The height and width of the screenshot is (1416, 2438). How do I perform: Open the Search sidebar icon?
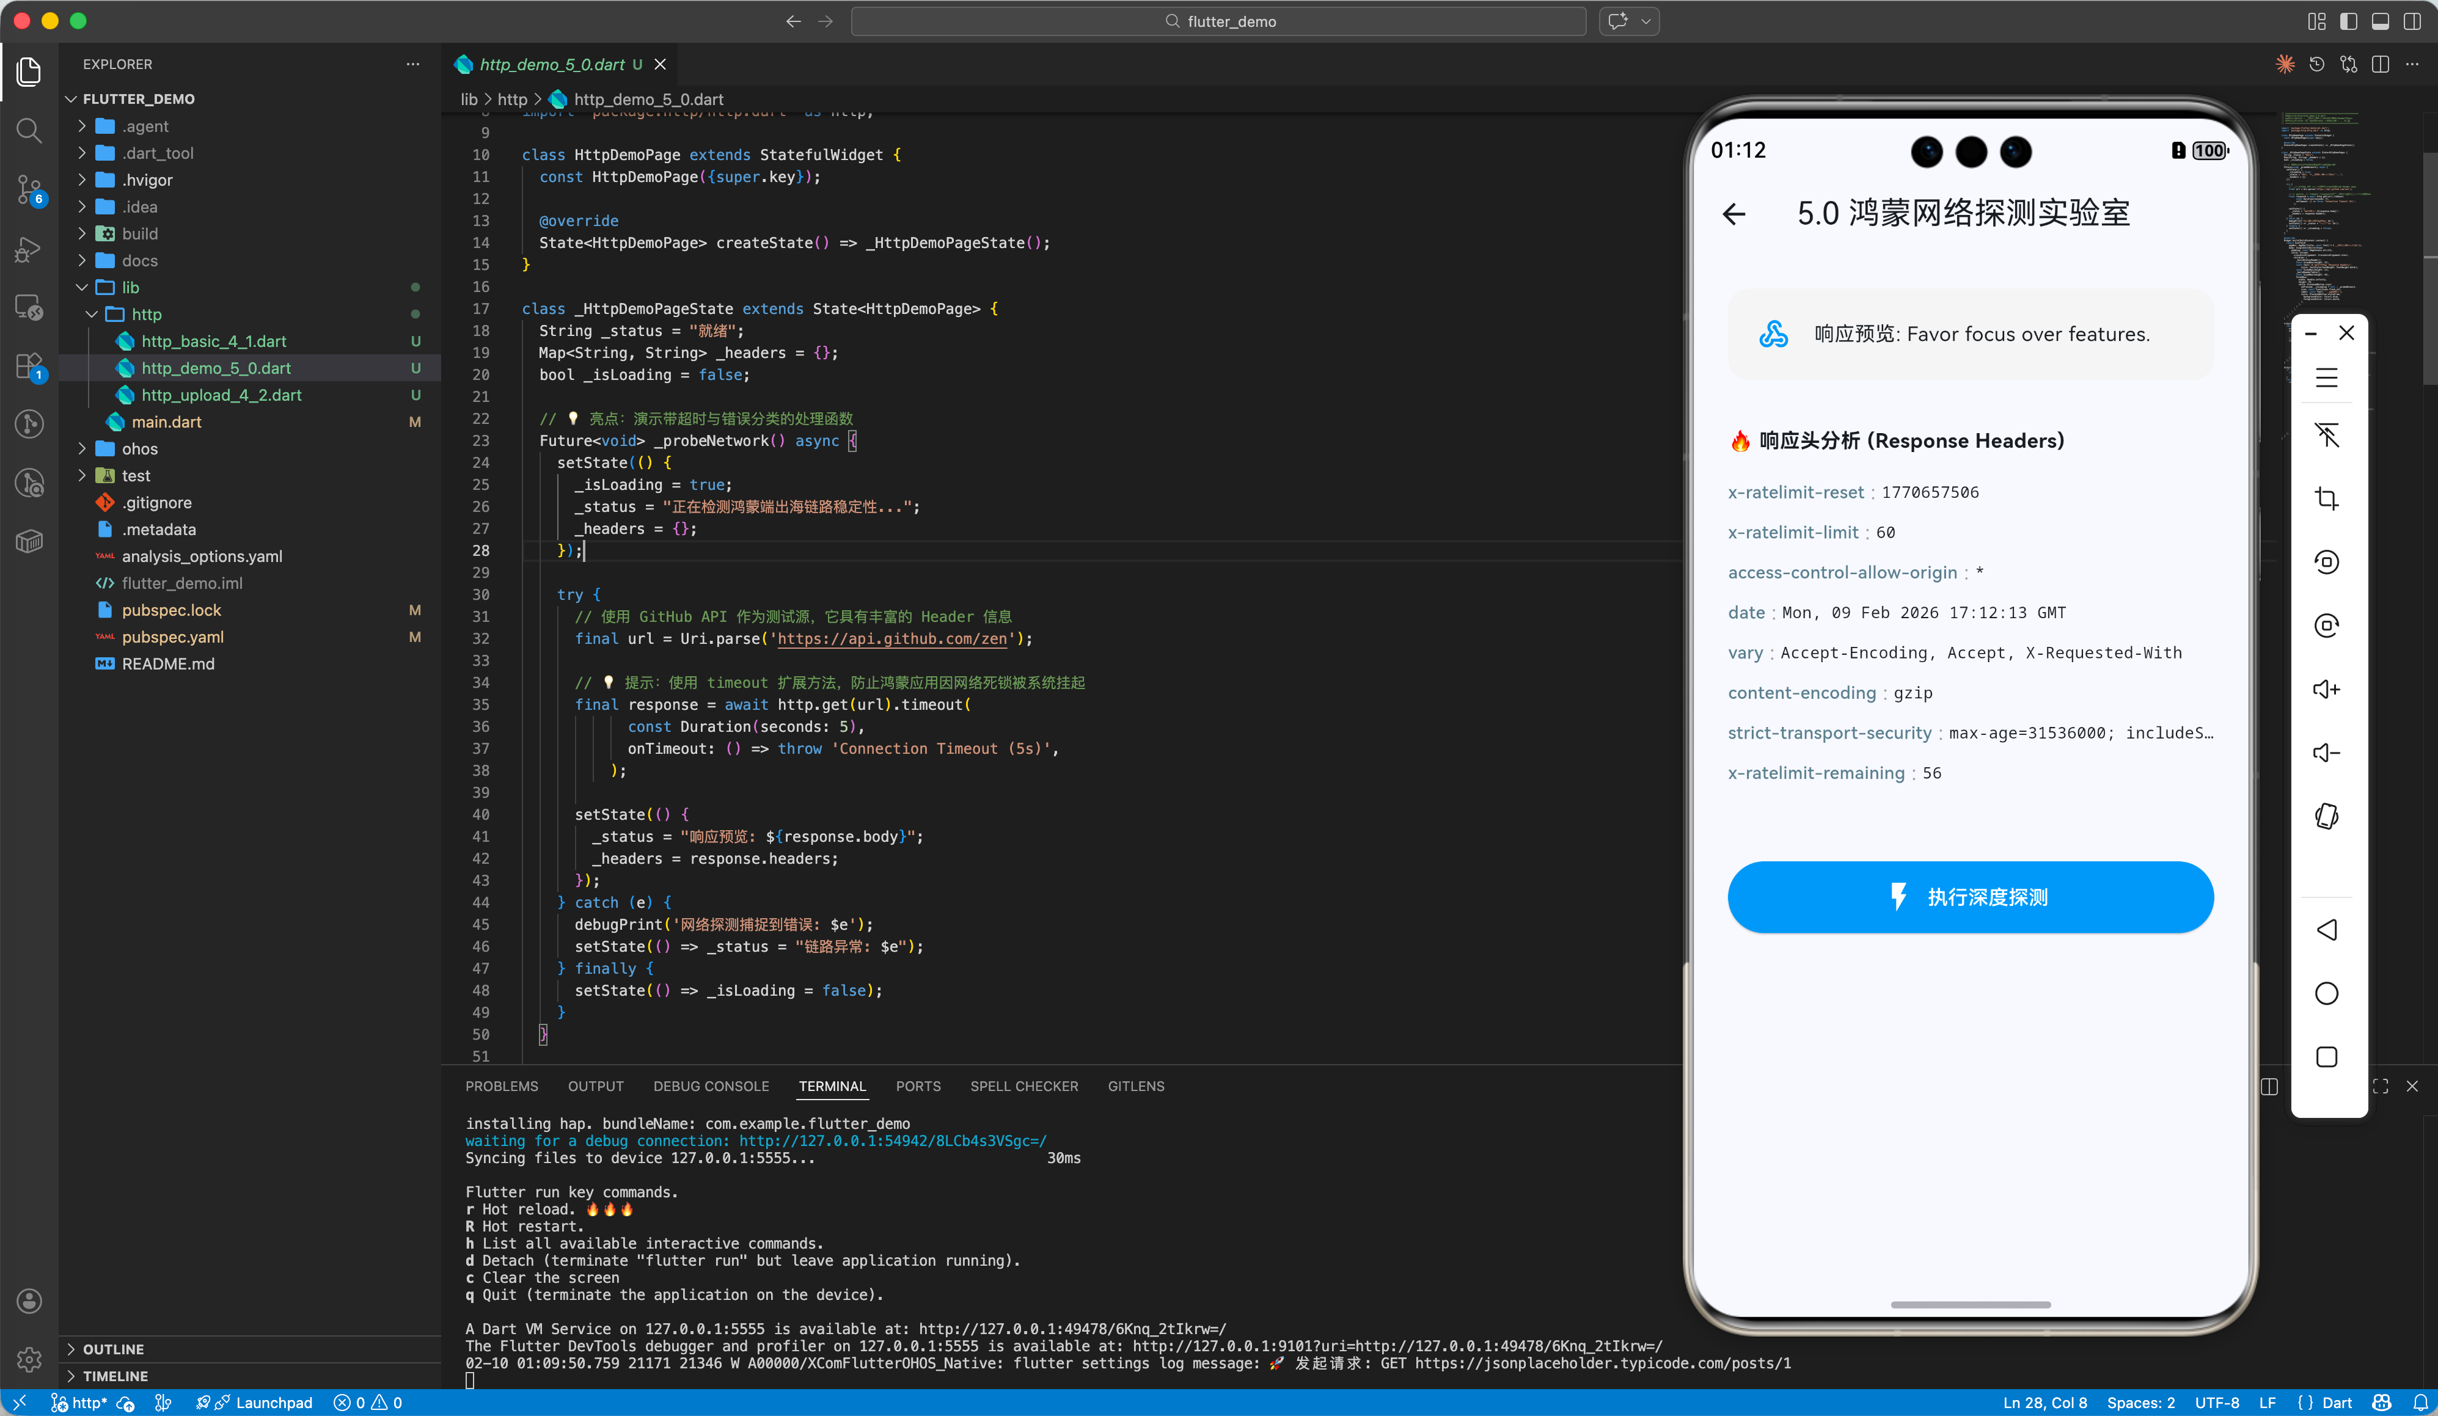(x=29, y=131)
